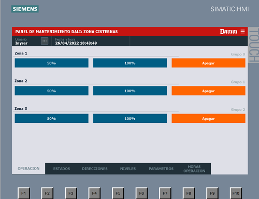259x199 pixels.
Task: Click the user ellipsis button beside Inyser
Action: (45, 41)
